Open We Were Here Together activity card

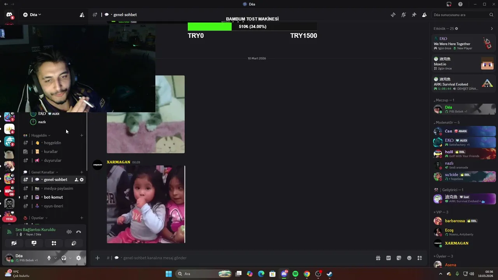coord(464,43)
